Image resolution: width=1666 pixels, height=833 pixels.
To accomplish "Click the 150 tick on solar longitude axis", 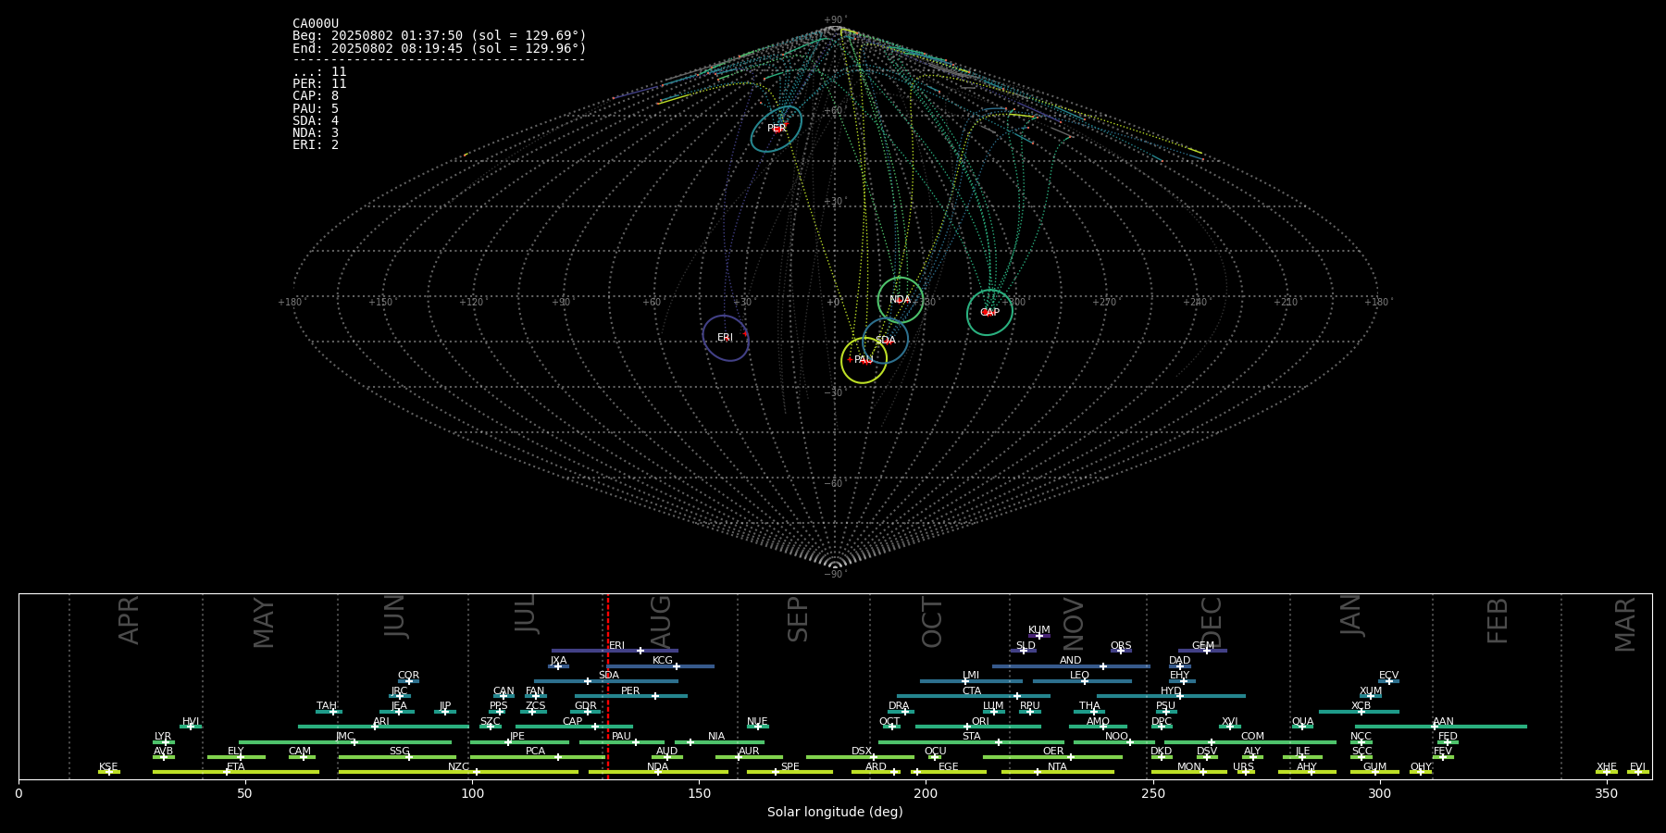I will 699,793.
